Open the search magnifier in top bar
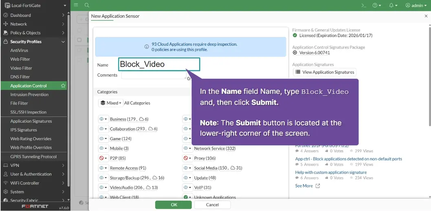Screen dimensions: 431x211 tap(87, 5)
